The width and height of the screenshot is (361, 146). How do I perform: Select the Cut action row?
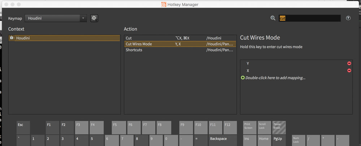coord(180,38)
